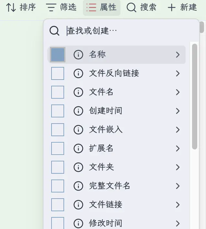Image resolution: width=206 pixels, height=229 pixels.
Task: Select the 修改时间 property entry
Action: pyautogui.click(x=106, y=223)
